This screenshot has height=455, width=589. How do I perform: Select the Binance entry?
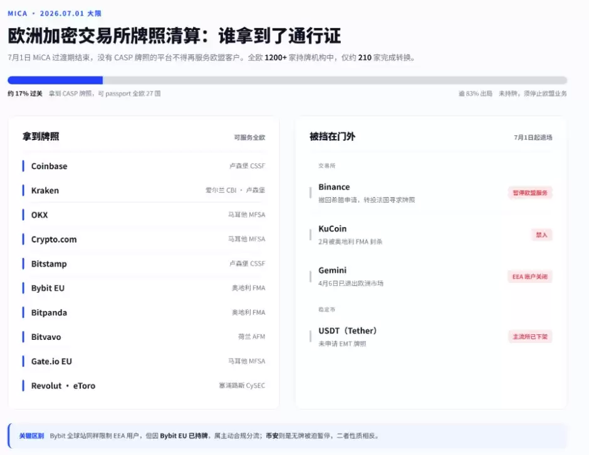tap(431, 193)
